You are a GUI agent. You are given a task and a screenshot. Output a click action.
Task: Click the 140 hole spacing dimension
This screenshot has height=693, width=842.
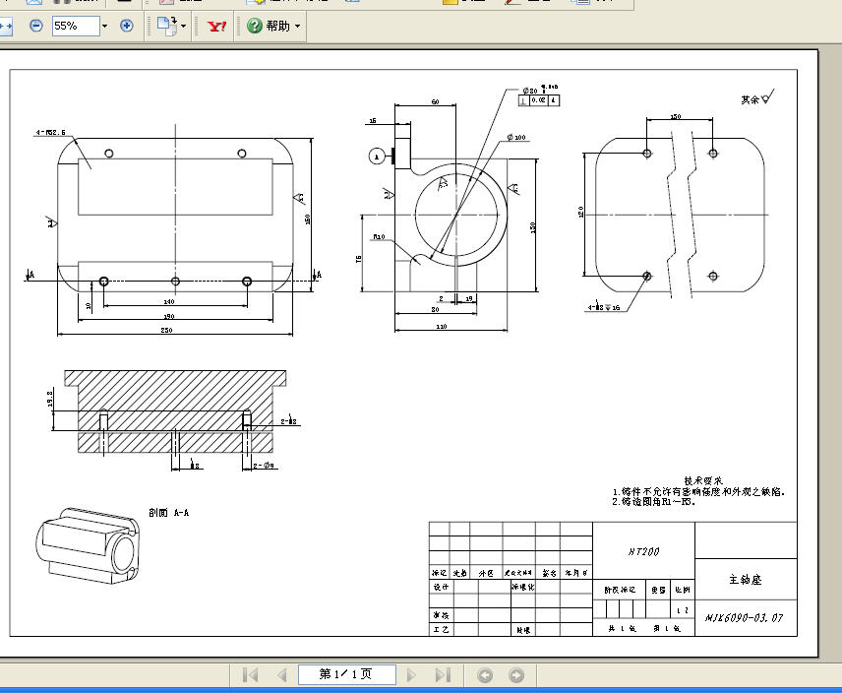[168, 302]
